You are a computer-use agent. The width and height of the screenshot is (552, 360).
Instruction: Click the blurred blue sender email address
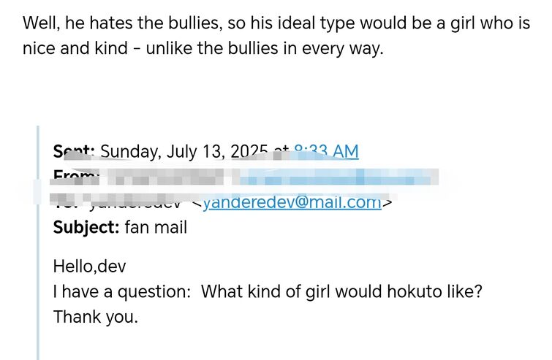[339, 177]
